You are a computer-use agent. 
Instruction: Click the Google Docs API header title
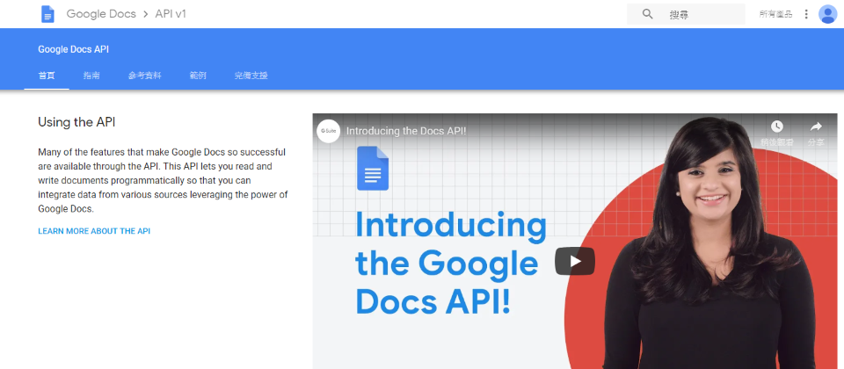pyautogui.click(x=74, y=49)
